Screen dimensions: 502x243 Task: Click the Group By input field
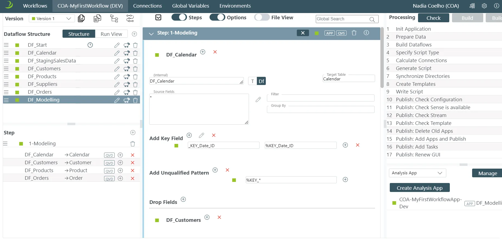tap(320, 109)
